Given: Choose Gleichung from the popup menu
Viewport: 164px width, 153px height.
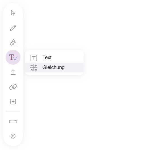Looking at the screenshot, I should pos(54,67).
